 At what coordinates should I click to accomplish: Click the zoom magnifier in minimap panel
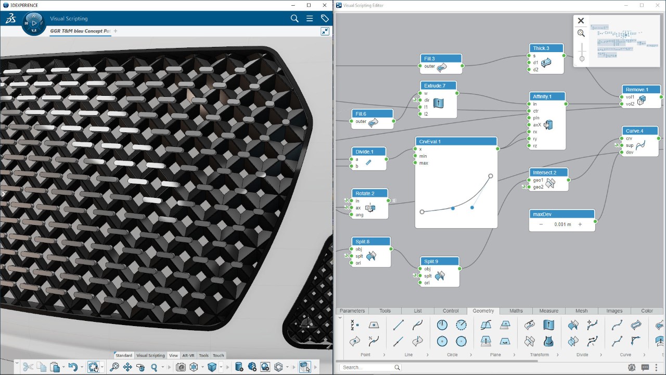click(x=581, y=33)
